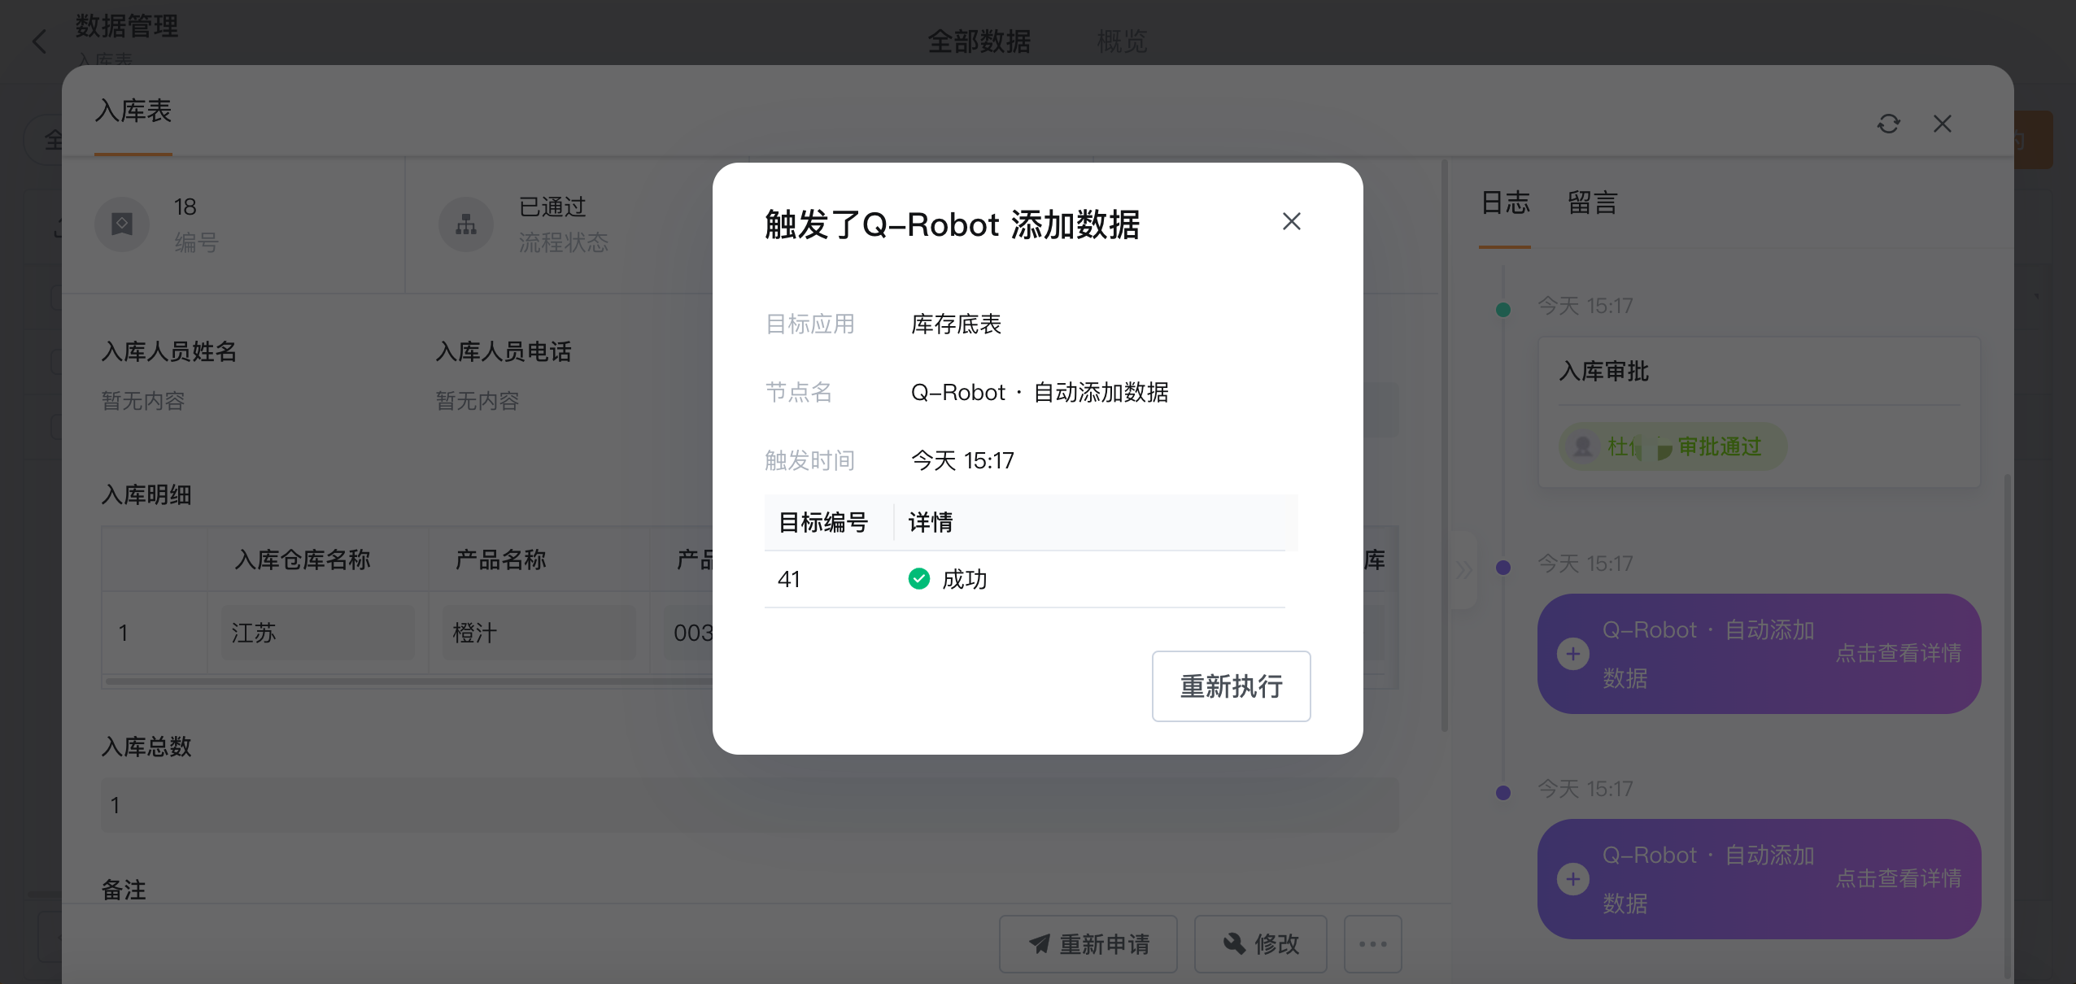
Task: Switch to 概览 tab
Action: click(1122, 41)
